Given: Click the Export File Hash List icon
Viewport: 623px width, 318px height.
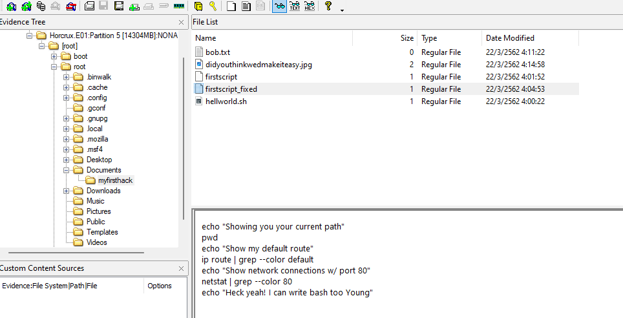Looking at the screenshot, I should point(246,6).
